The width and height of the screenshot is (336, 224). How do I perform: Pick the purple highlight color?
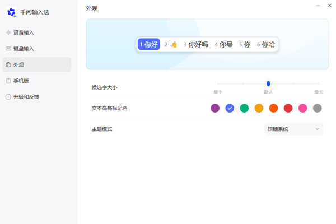pos(215,108)
